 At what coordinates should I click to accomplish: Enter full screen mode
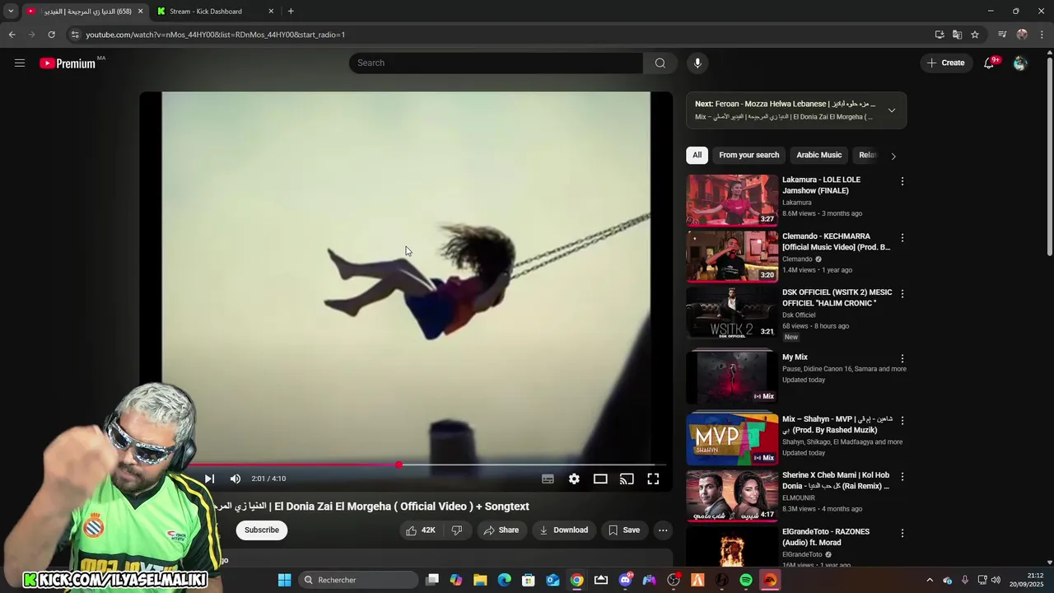pyautogui.click(x=653, y=479)
